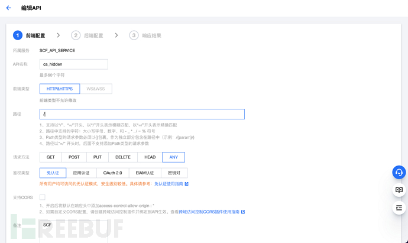Select 应用认证 auth type
Screen dimensions: 408x243
pyautogui.click(x=81, y=173)
